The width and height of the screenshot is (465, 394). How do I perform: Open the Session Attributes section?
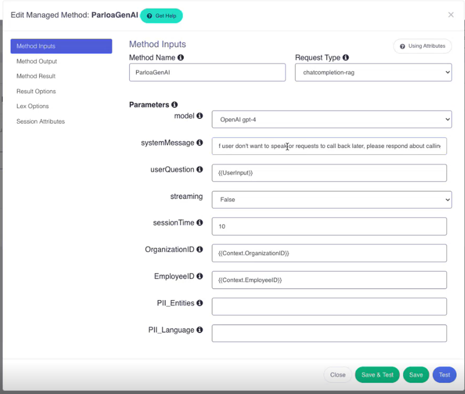[40, 121]
